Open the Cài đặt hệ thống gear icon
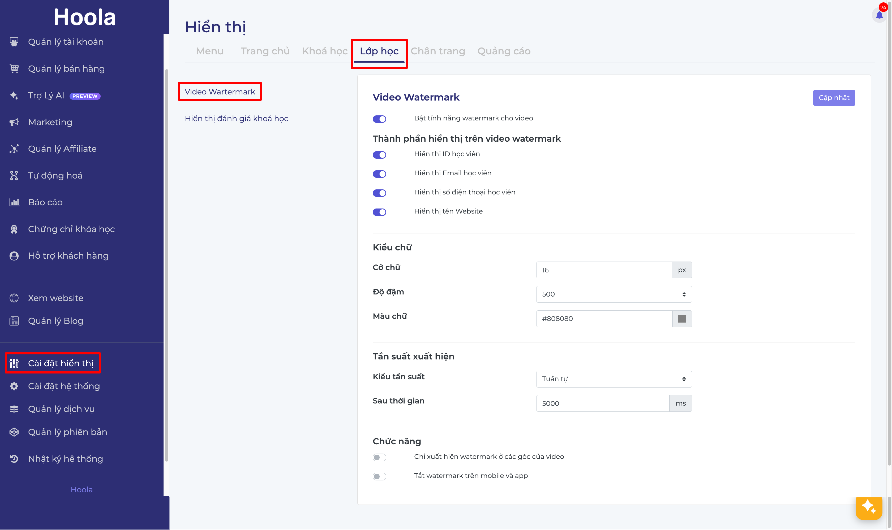The image size is (892, 530). coord(14,386)
